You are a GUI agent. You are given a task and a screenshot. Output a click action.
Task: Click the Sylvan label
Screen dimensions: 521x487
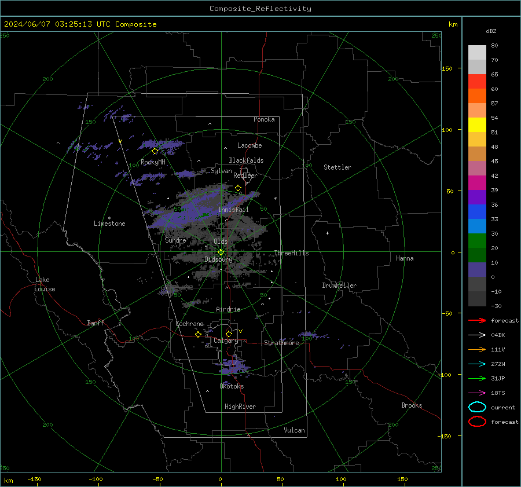[221, 171]
